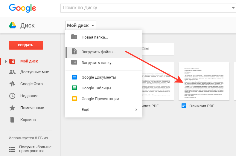Click the blue Google Docs icon
This screenshot has width=236, height=156.
coord(74,77)
